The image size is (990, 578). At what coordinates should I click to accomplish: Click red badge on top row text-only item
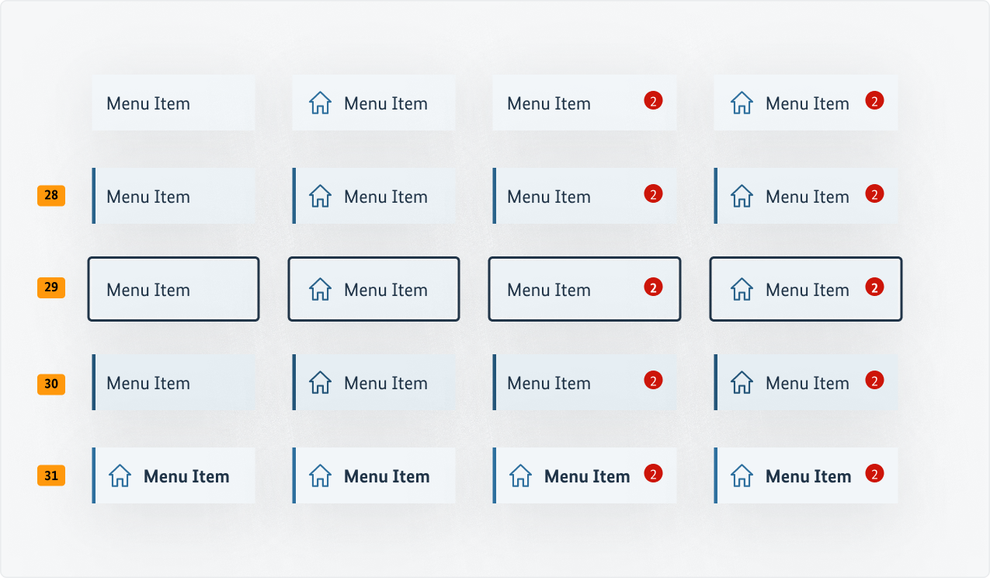[x=653, y=100]
